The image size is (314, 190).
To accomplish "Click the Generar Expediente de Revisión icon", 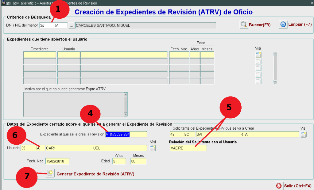I will tap(50, 173).
